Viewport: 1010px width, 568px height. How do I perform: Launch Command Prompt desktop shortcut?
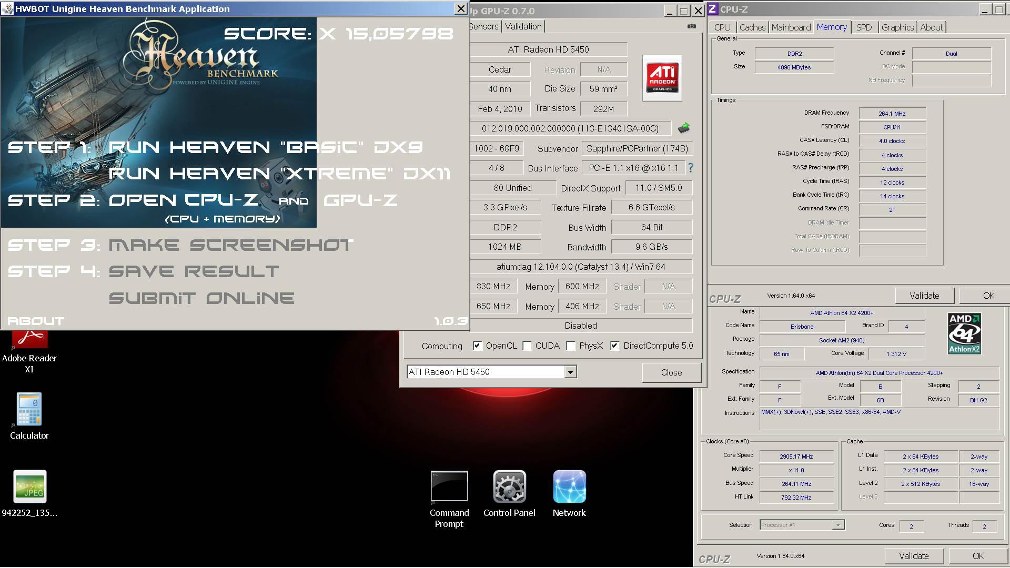coord(449,500)
